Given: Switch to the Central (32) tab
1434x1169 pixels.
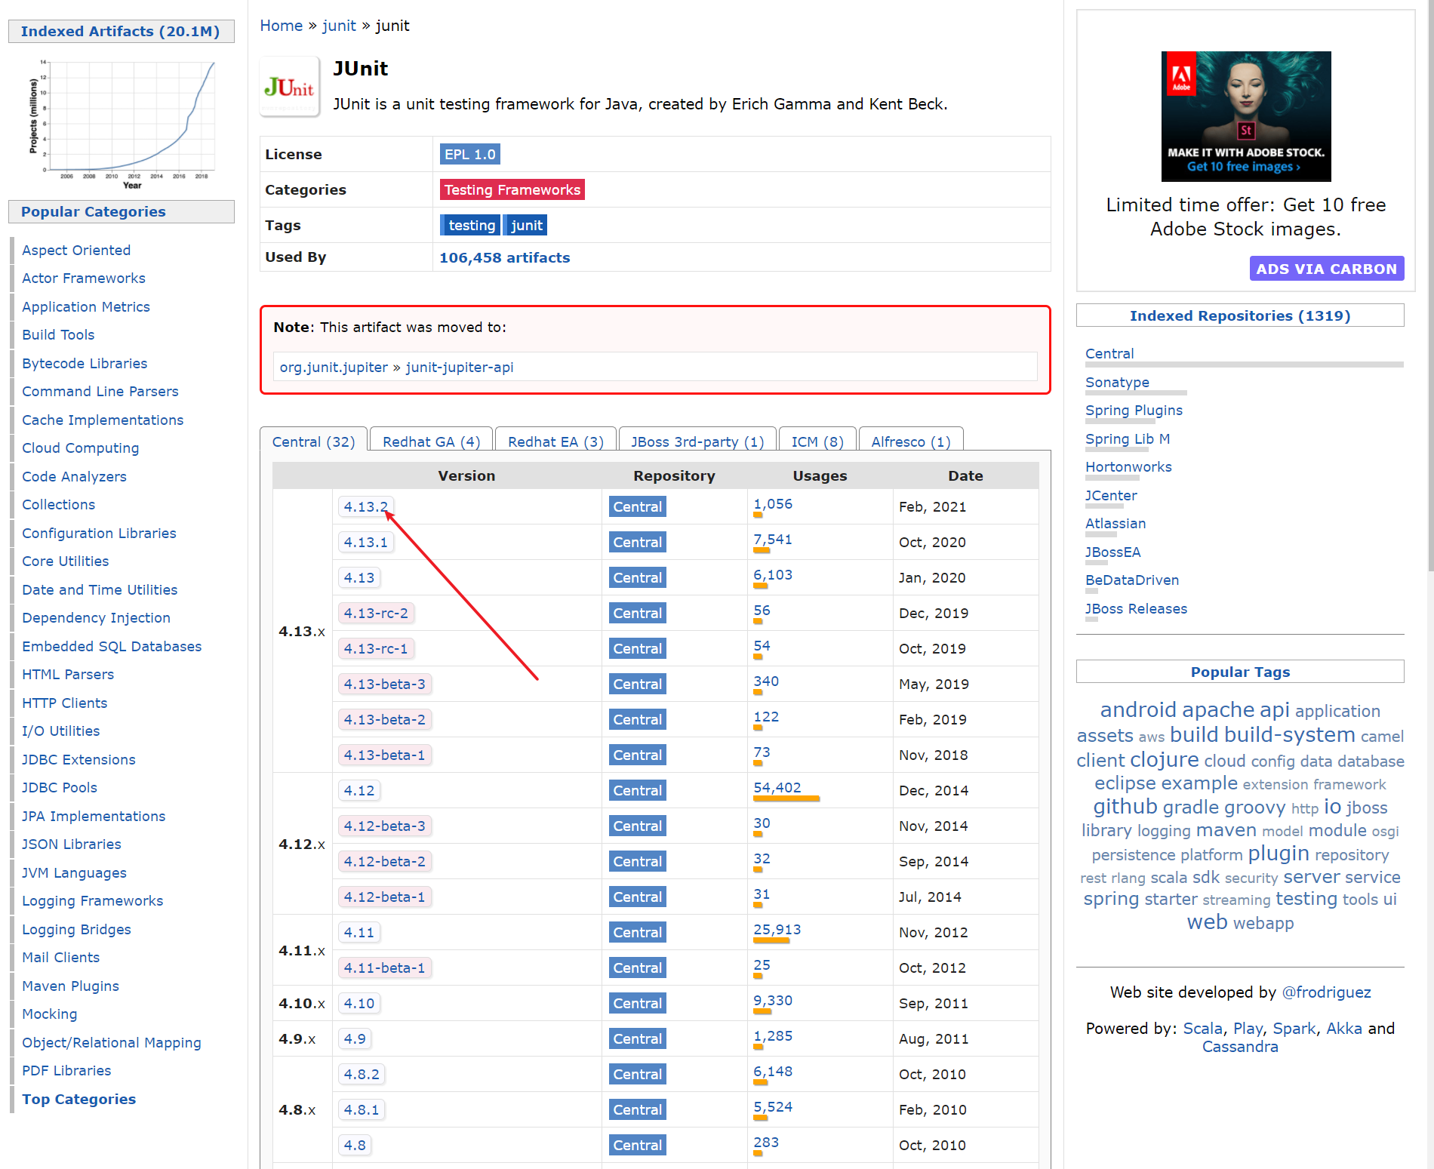Looking at the screenshot, I should tap(313, 441).
